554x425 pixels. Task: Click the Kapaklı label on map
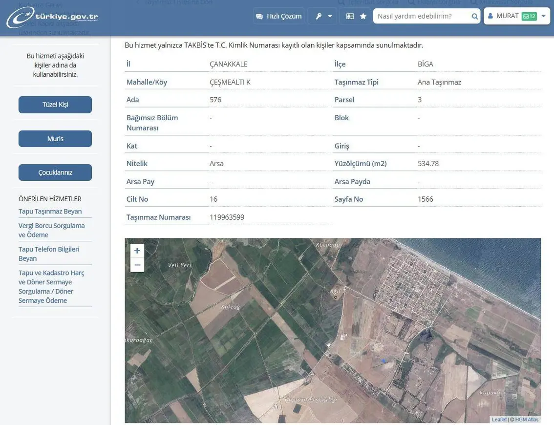tap(490, 392)
